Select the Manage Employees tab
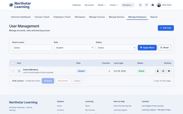The width and height of the screenshot is (183, 114). pyautogui.click(x=137, y=17)
